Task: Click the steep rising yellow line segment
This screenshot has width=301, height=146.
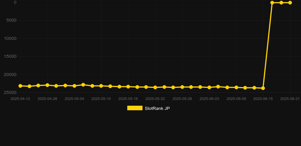Action: 267,45
